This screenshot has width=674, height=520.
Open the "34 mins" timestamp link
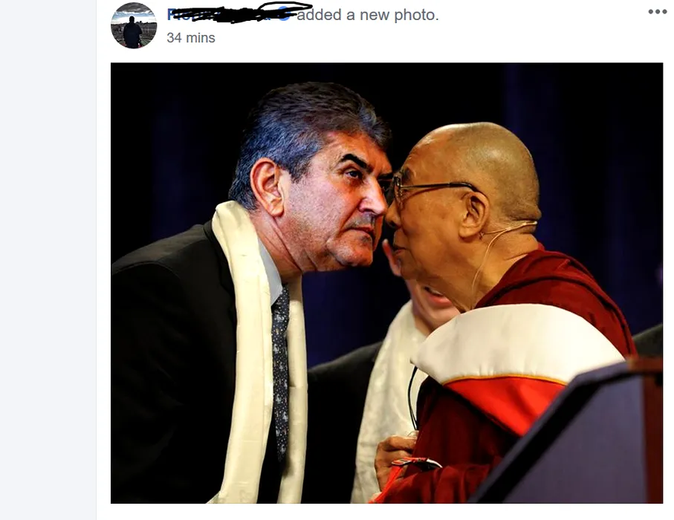pos(191,38)
